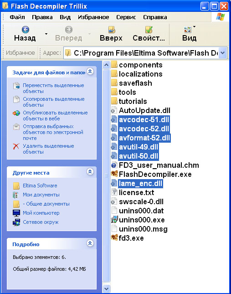The image size is (231, 294).
Task: Click the Eltima Software link
Action: (40, 186)
